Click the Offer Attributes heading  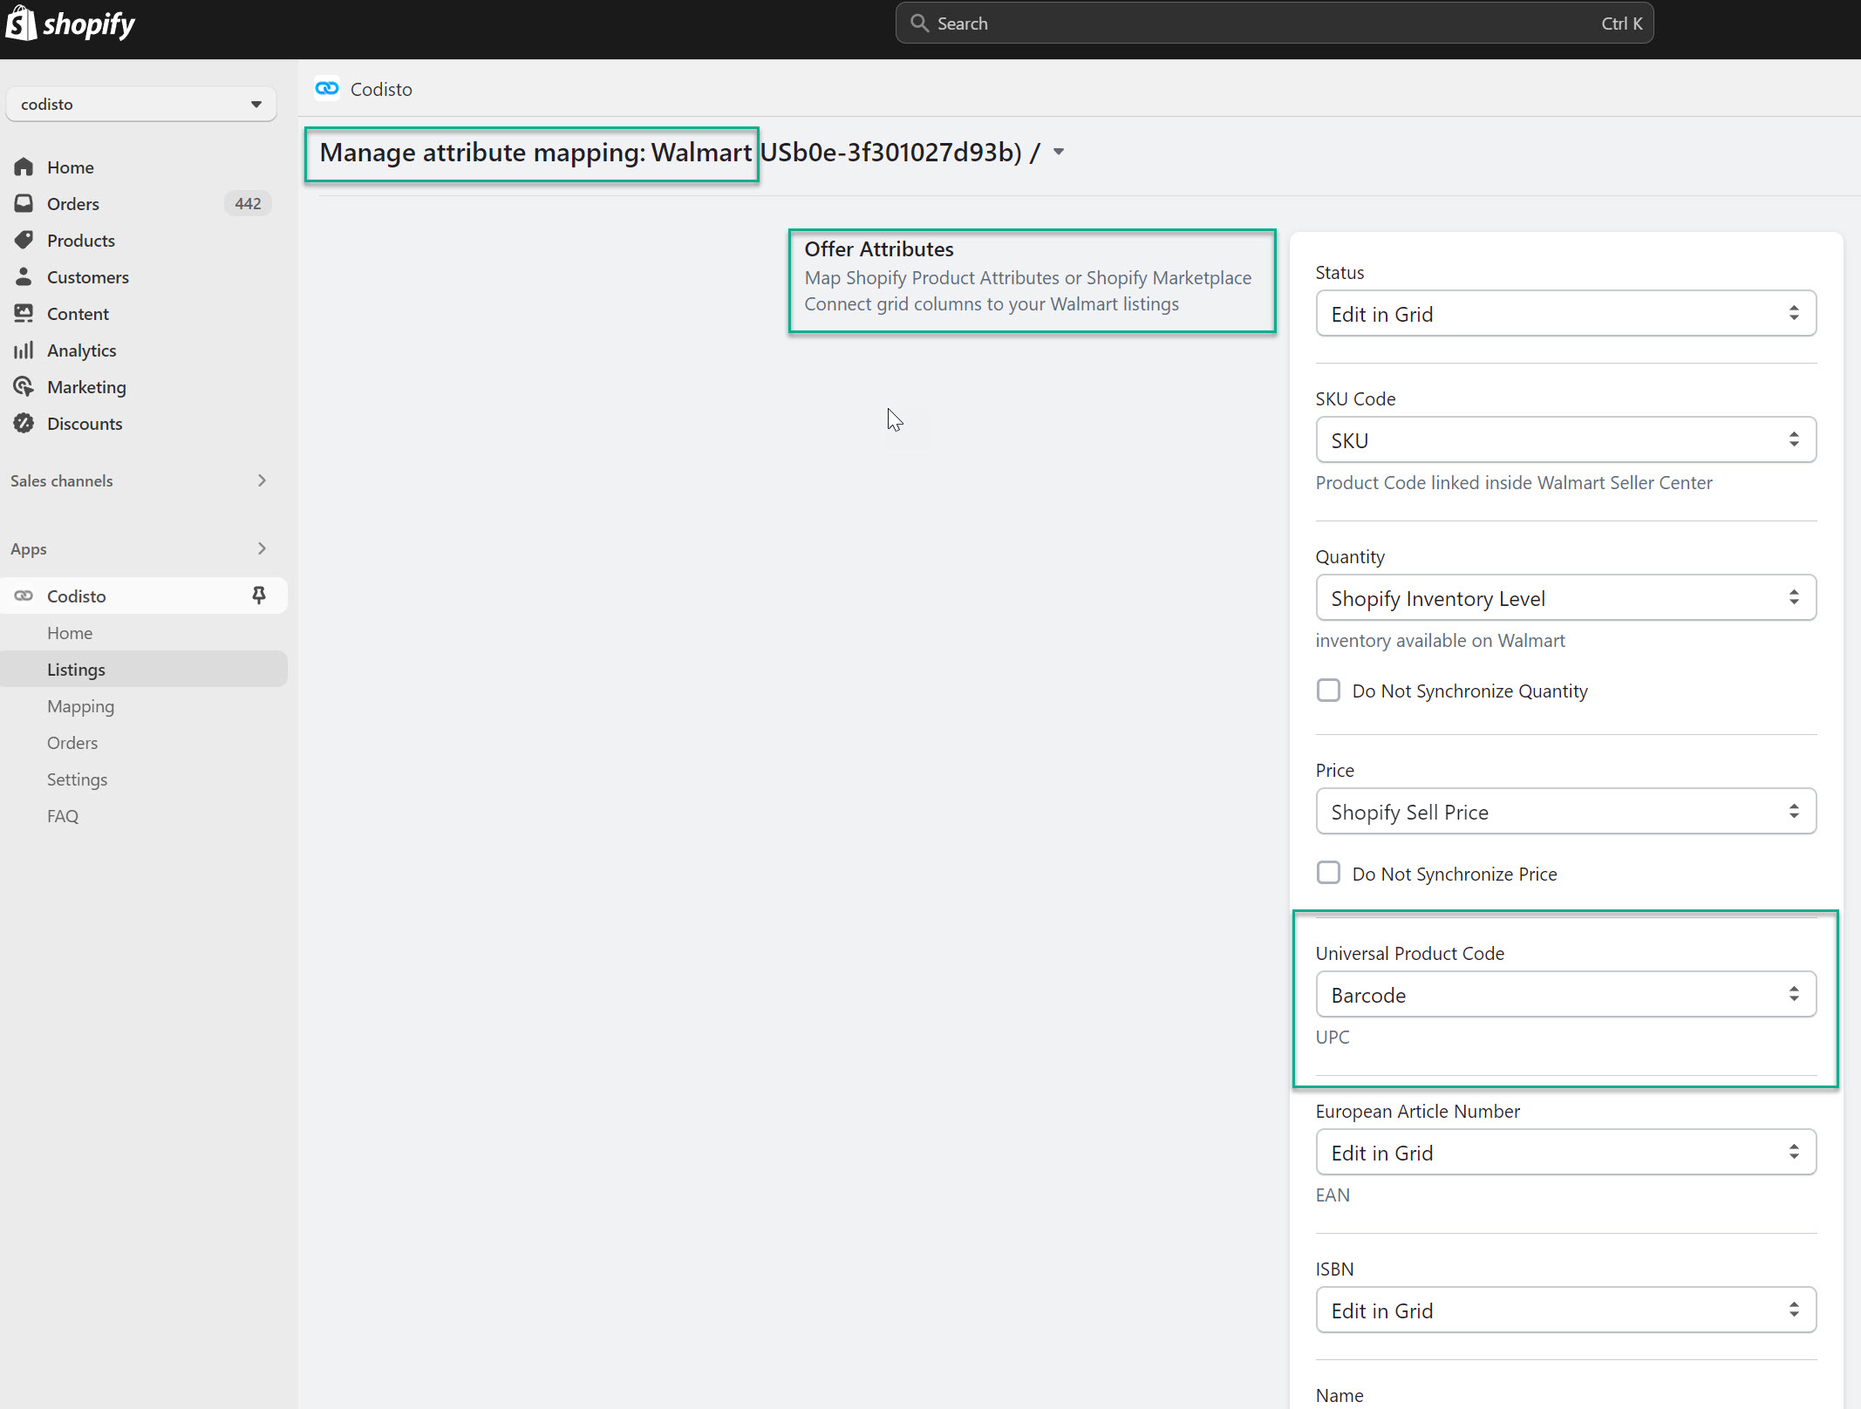click(879, 248)
